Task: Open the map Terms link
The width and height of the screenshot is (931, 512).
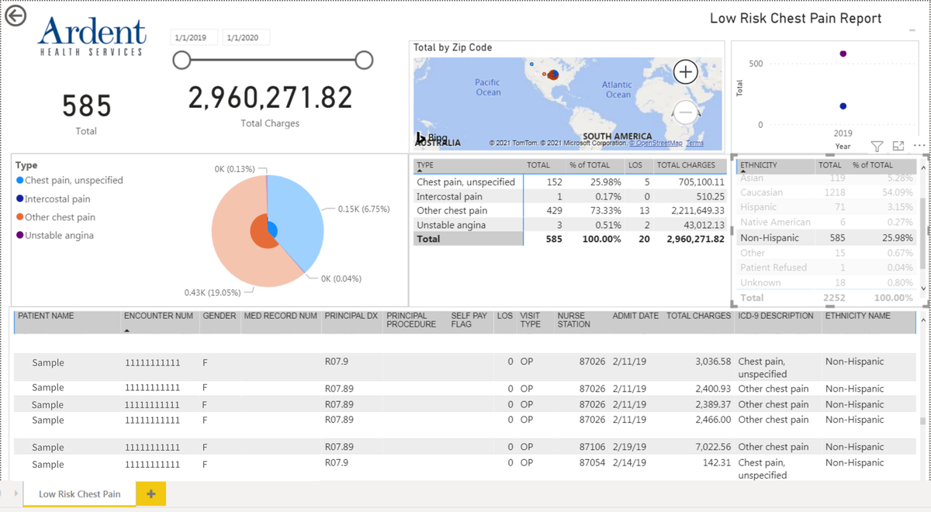Action: (x=694, y=144)
